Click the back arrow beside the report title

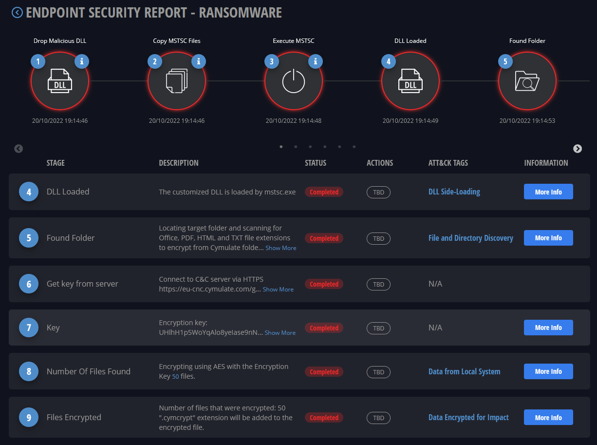click(17, 12)
